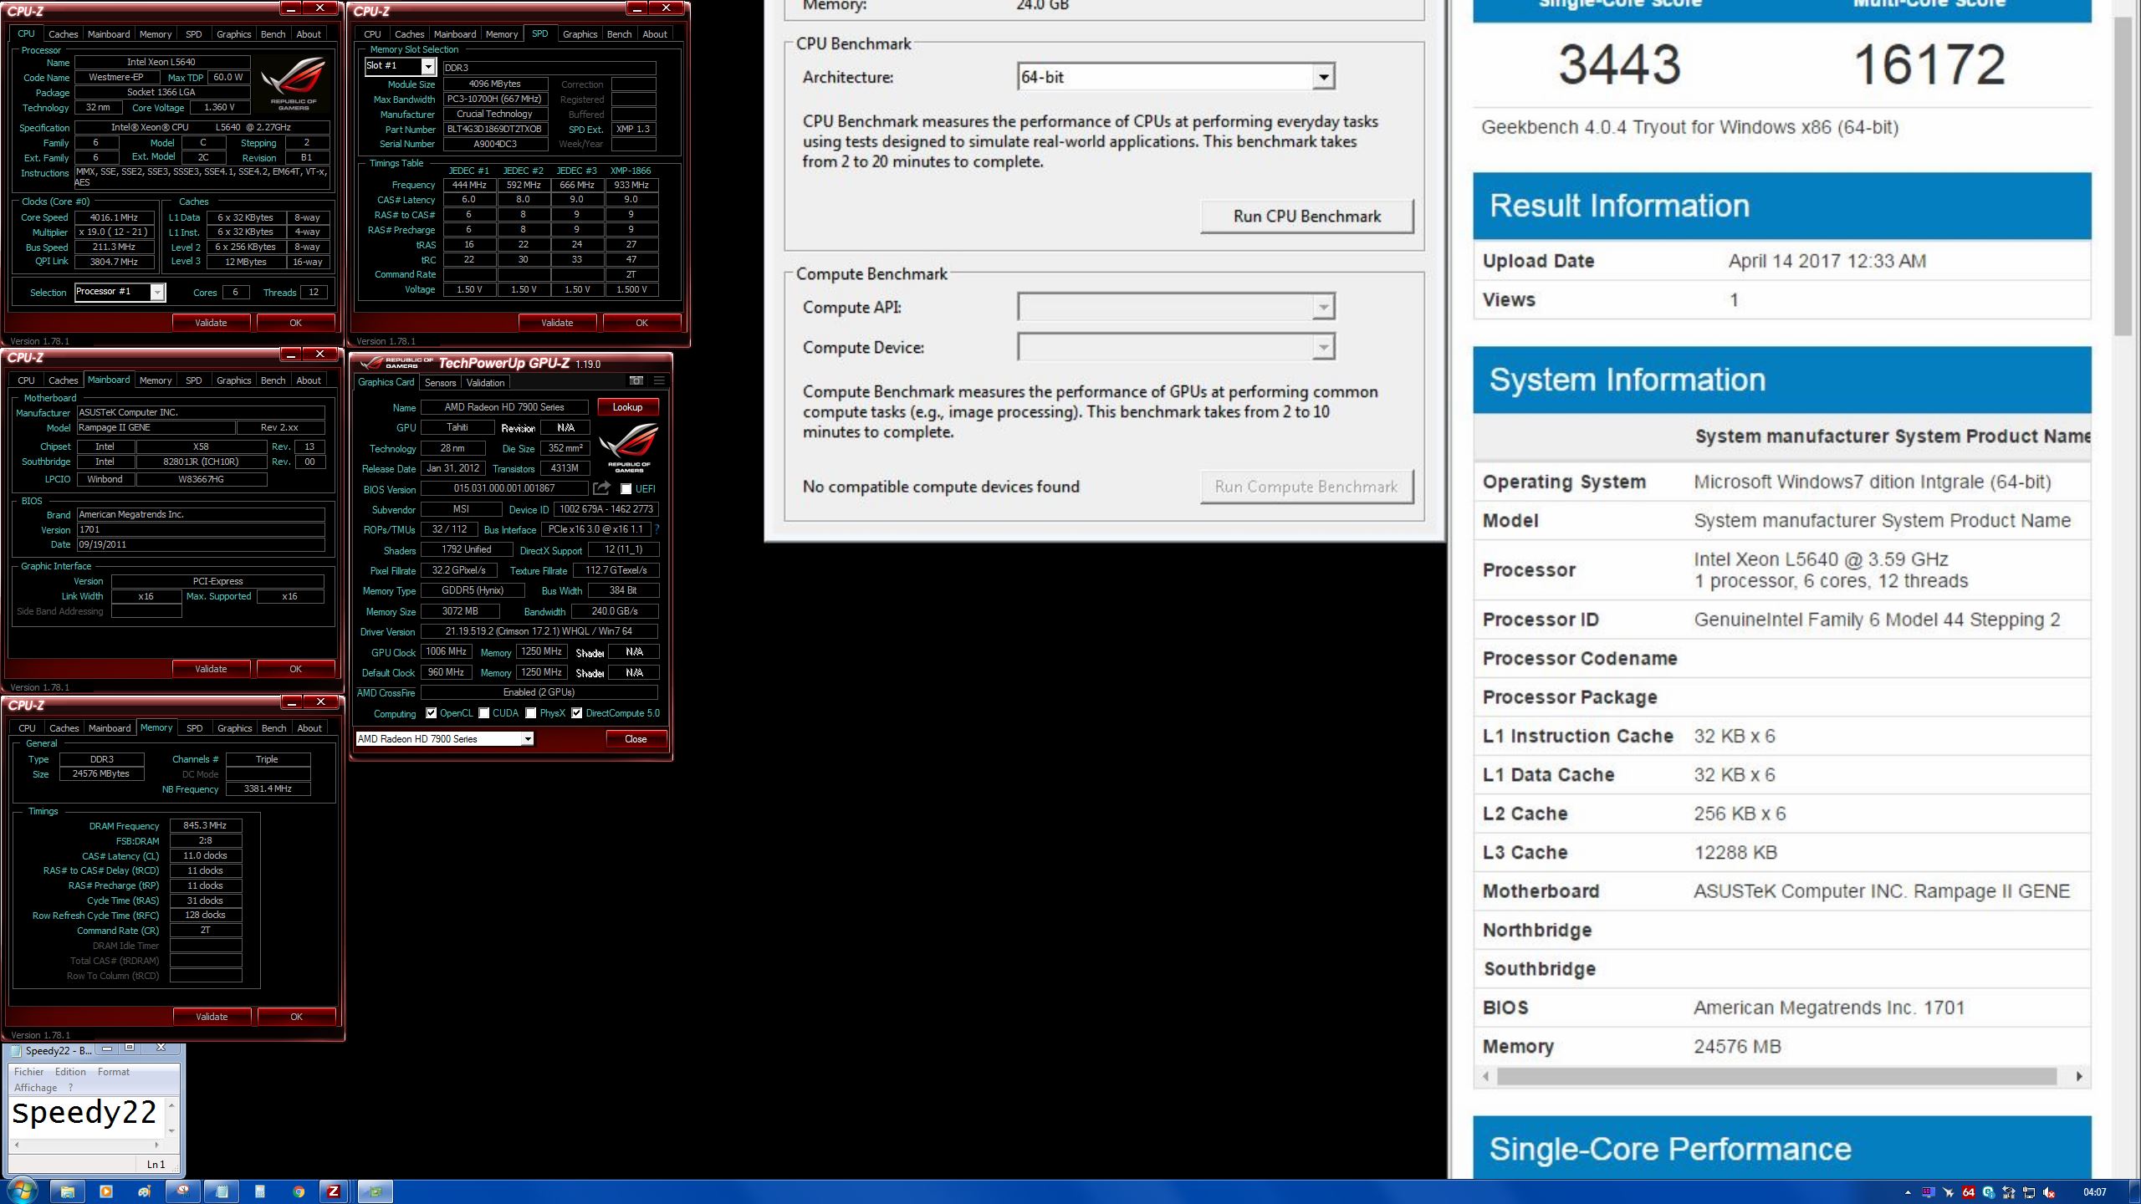Click the Notepad horizontal scrollbar

86,1145
